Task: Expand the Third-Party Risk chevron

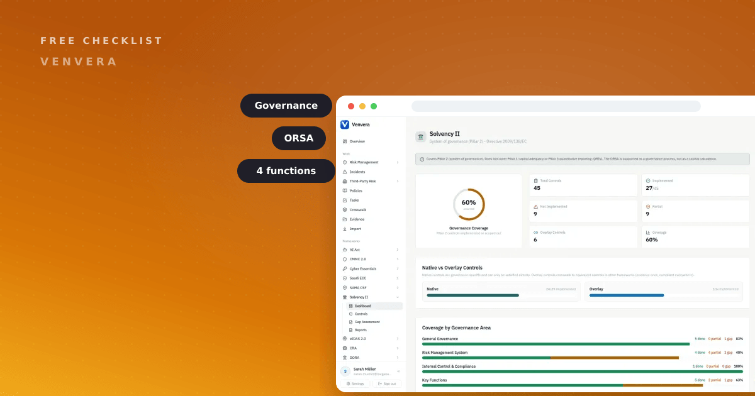Action: (398, 181)
